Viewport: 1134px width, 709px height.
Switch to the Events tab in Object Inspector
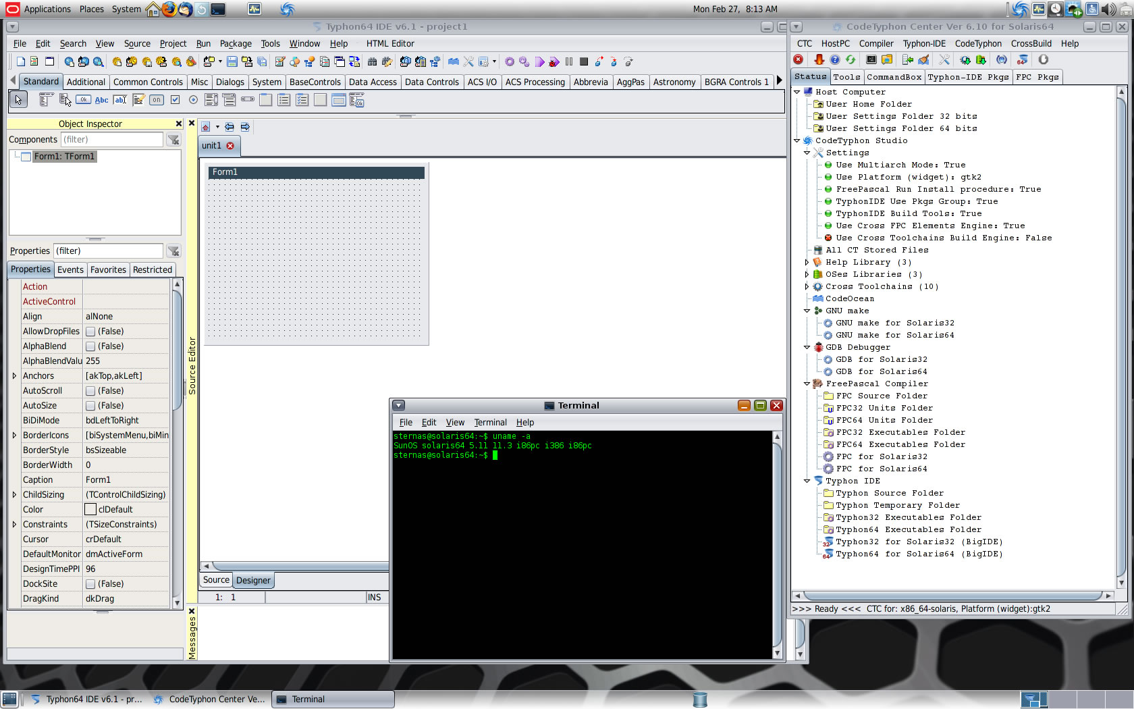click(x=70, y=269)
